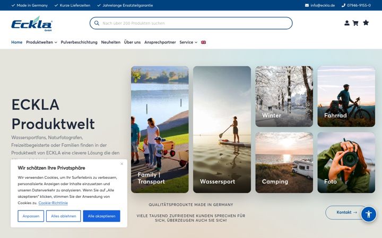Image resolution: width=382 pixels, height=238 pixels.
Task: Click the envelope icon beside info@eckla.de
Action: pos(307,5)
